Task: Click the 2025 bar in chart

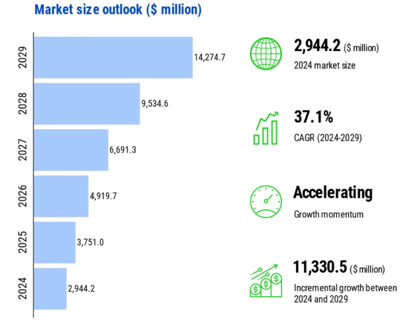Action: point(55,242)
